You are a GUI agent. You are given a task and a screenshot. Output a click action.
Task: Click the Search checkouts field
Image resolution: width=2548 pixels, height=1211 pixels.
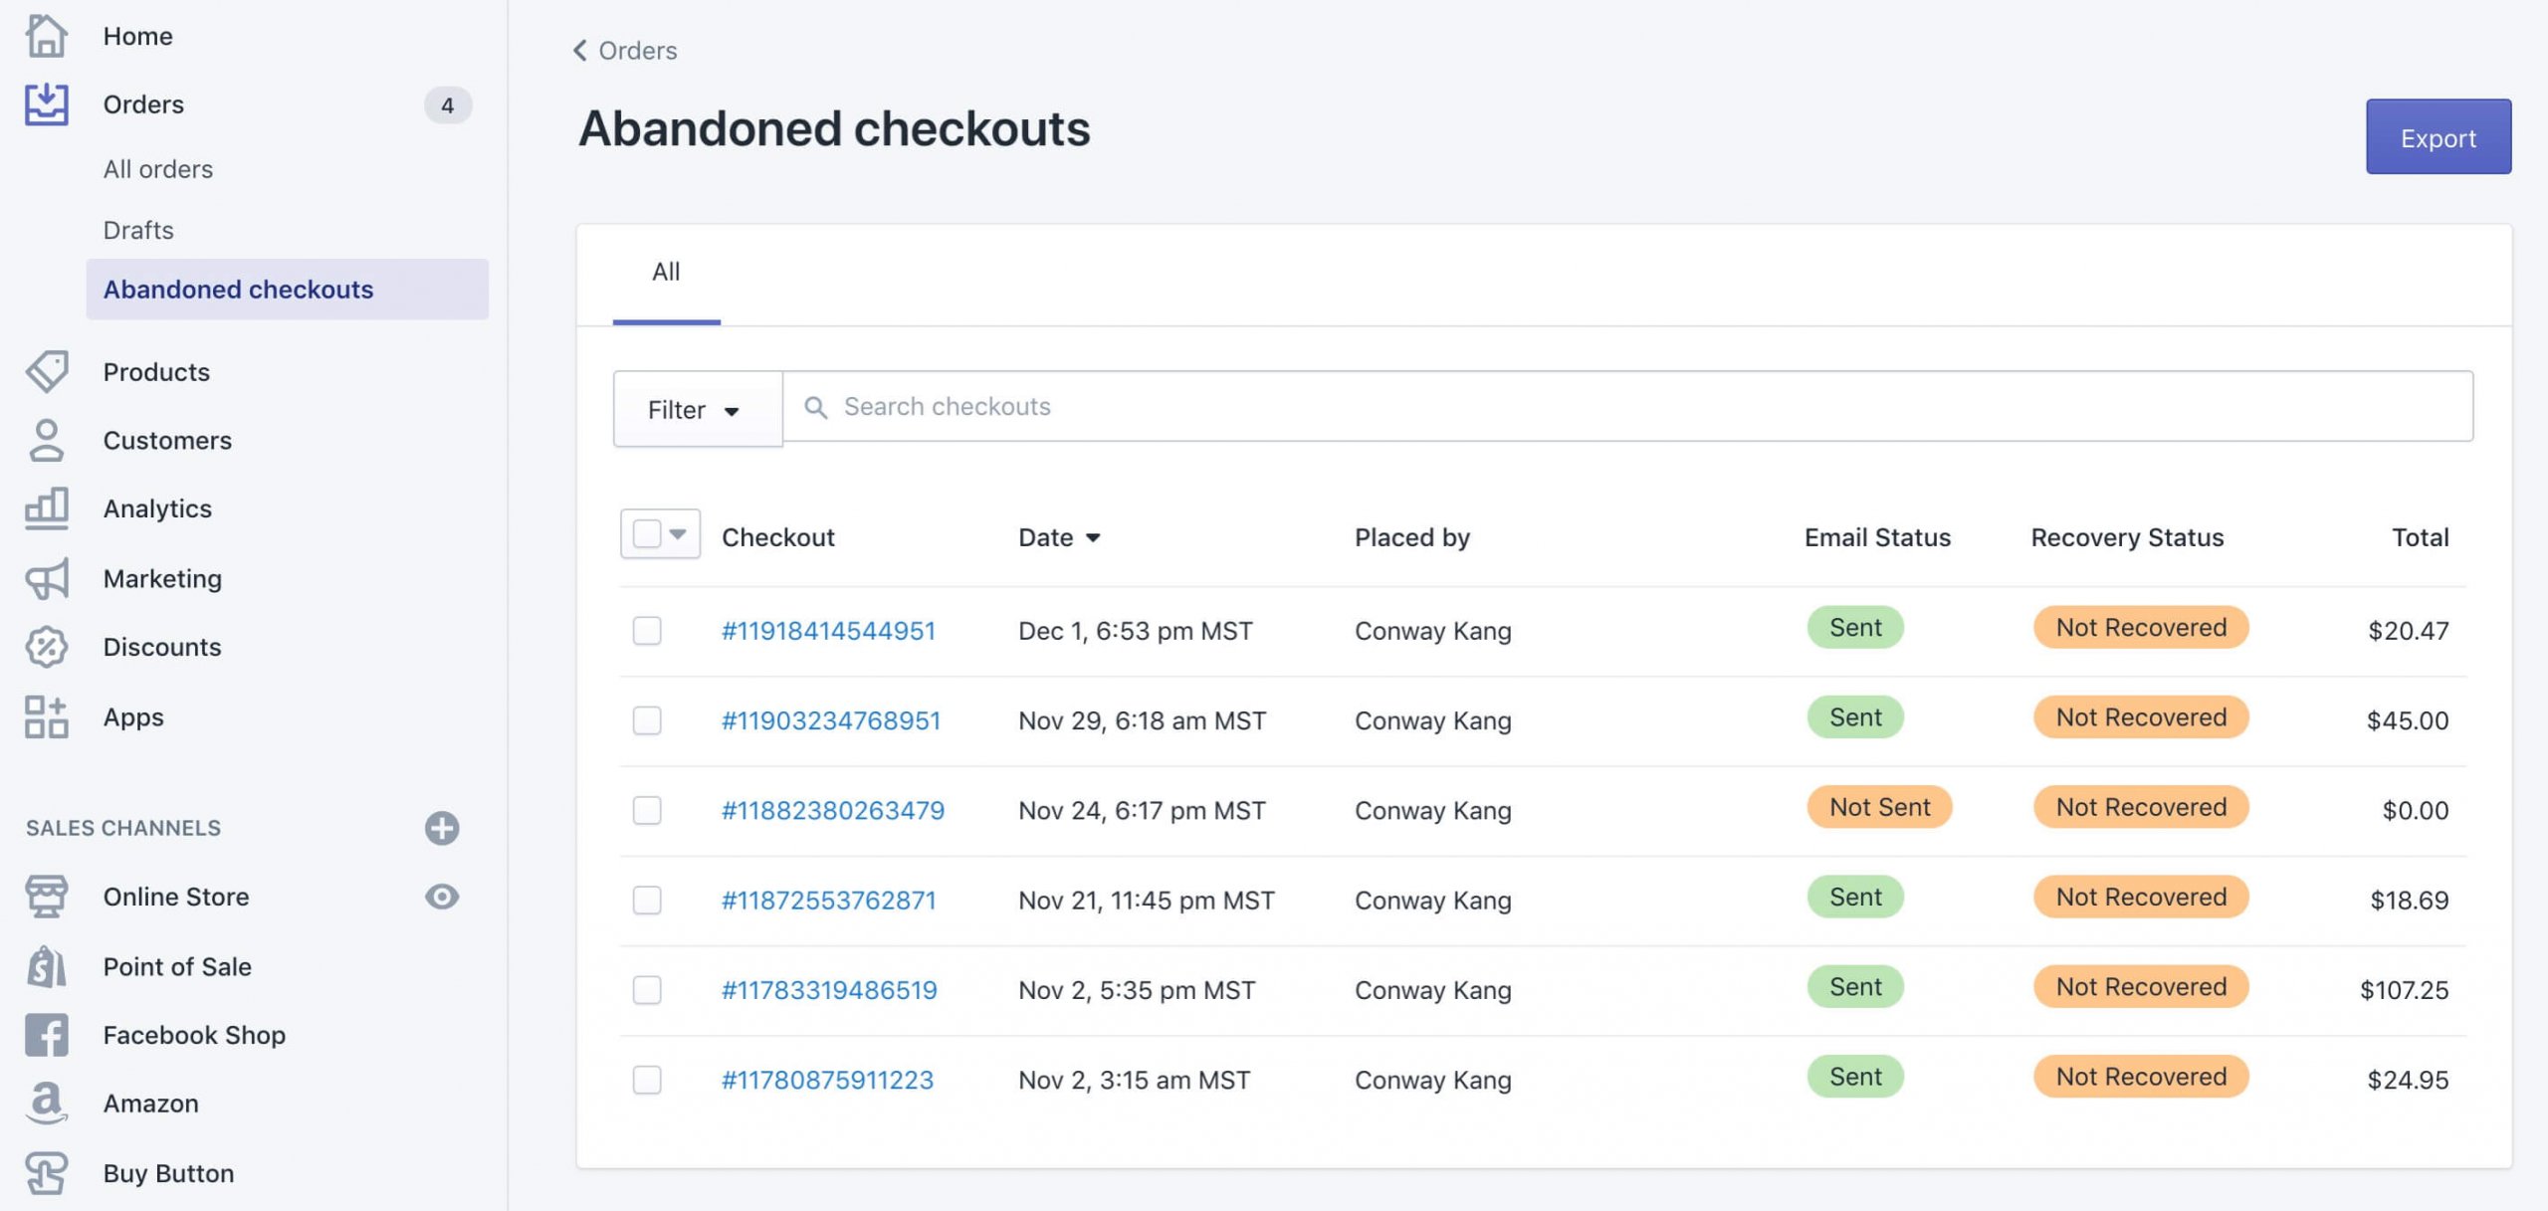pyautogui.click(x=1628, y=407)
